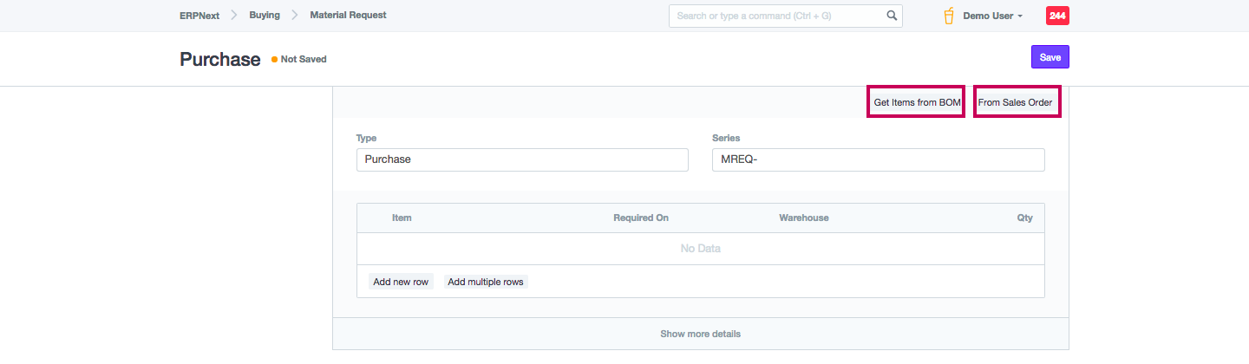Add a new row to the items table
Screen dimensions: 1249x364
(401, 282)
